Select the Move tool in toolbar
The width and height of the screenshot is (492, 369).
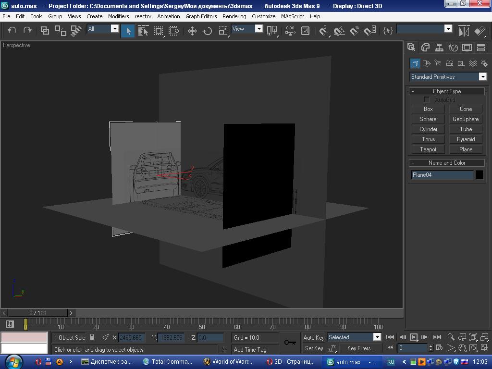click(x=192, y=31)
